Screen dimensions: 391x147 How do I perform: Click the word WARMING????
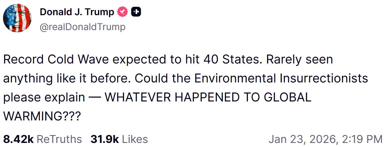pyautogui.click(x=42, y=116)
